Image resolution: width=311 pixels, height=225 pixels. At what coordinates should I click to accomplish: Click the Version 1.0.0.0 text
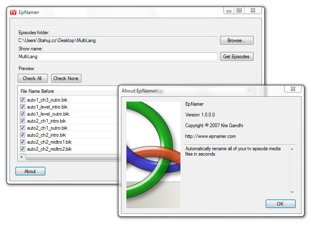coord(200,115)
